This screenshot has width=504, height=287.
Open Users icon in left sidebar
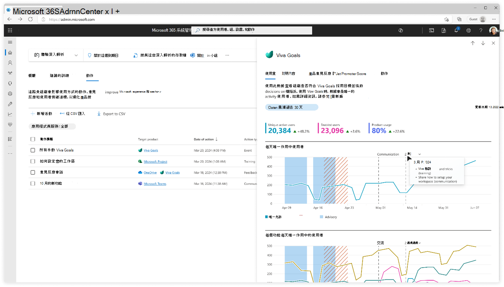point(10,63)
